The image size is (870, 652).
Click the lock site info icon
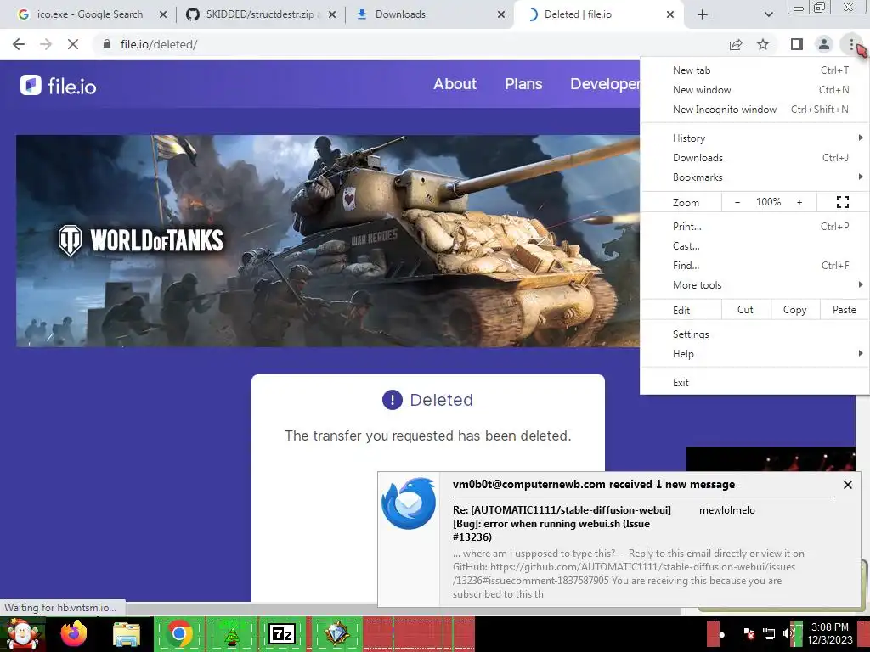(107, 44)
